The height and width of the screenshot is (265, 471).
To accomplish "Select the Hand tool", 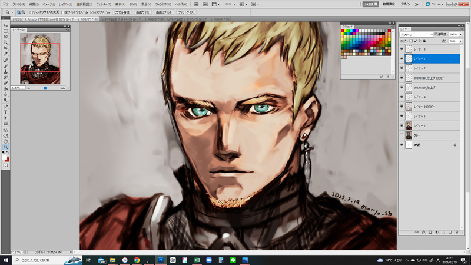I will (6, 141).
